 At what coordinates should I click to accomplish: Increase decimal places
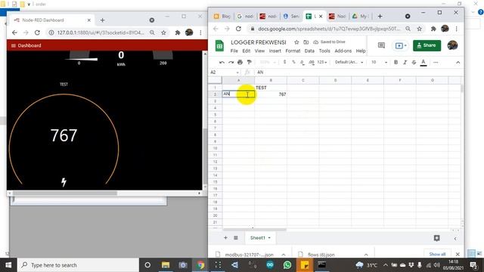(311, 62)
